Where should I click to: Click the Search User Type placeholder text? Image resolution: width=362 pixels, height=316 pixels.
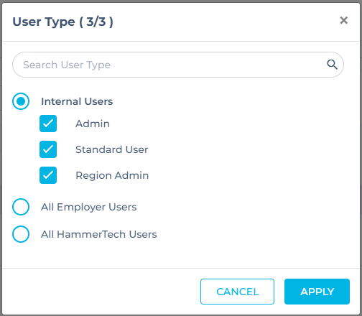[x=67, y=65]
